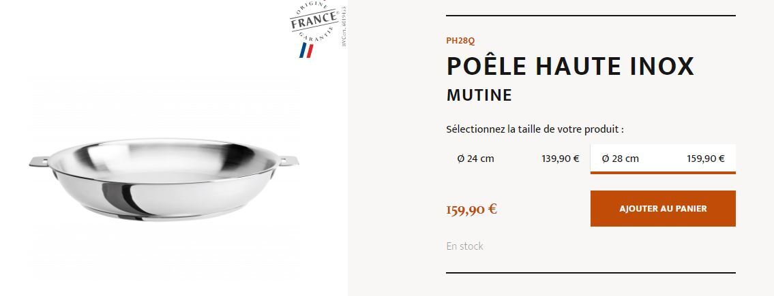
Task: Select the Ø 24 cm size option
Action: coord(475,159)
